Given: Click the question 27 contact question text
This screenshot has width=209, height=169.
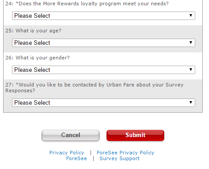Looking at the screenshot, I should coord(95,87).
